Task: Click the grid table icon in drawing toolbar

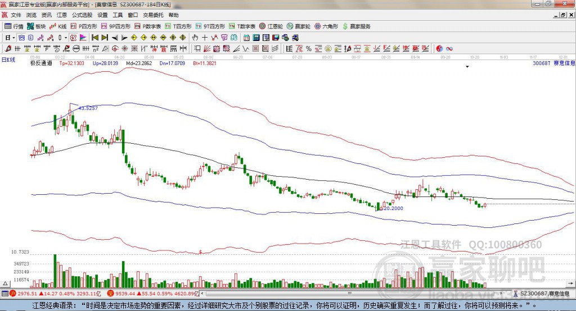Action: pyautogui.click(x=256, y=48)
